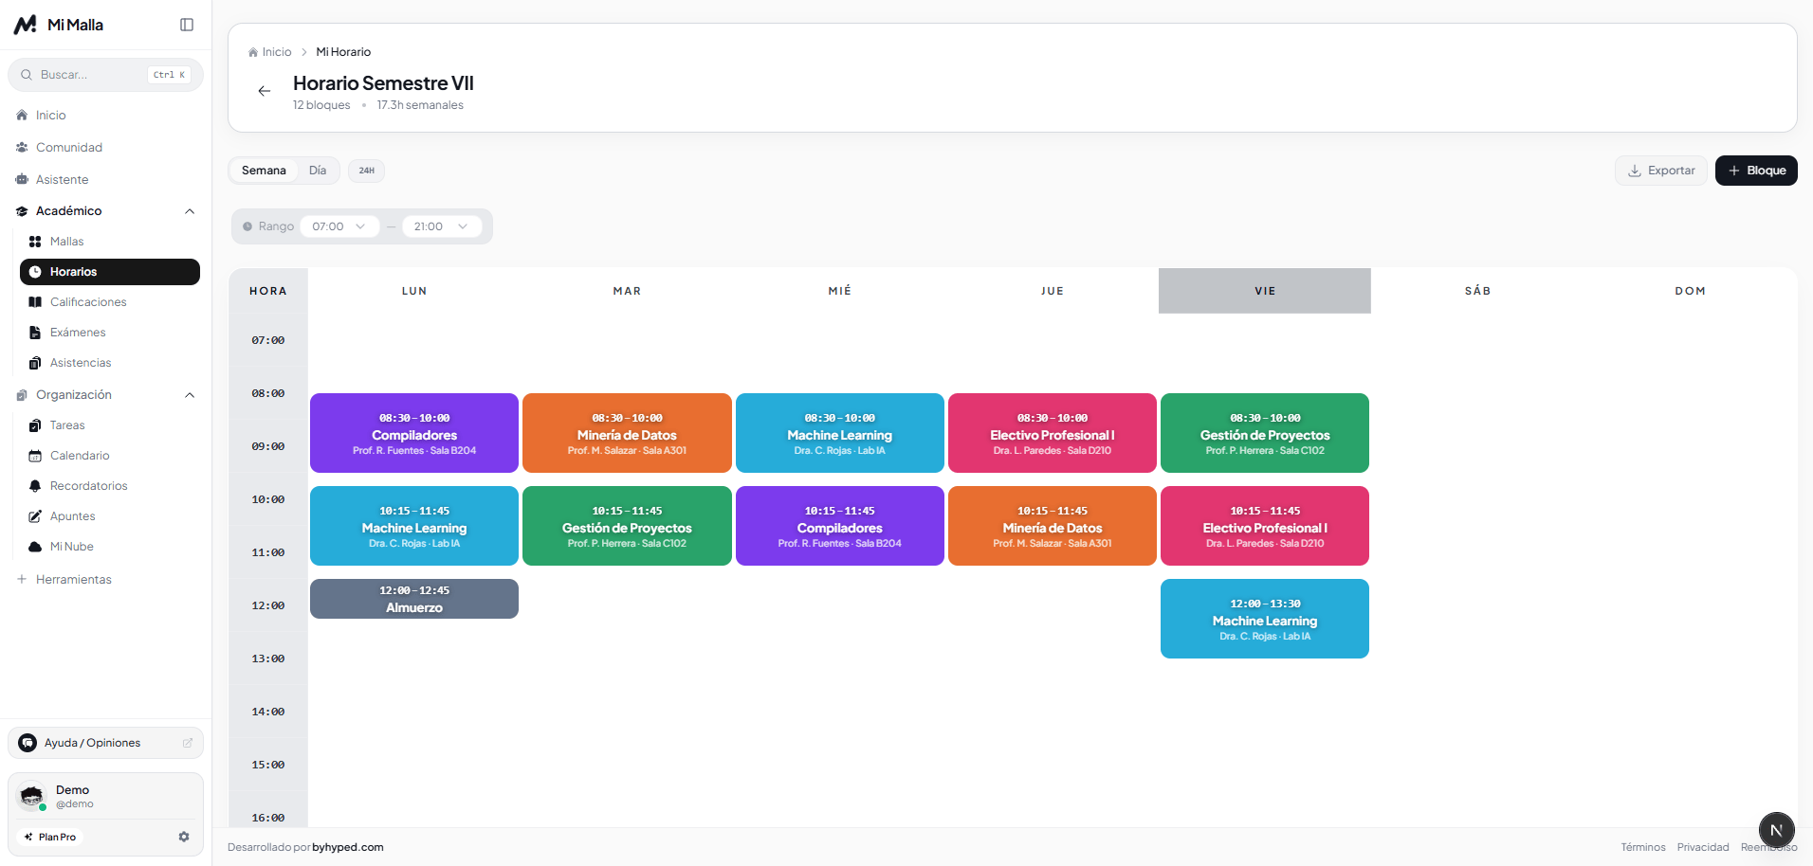1813x866 pixels.
Task: Switch to Día view
Action: pos(318,171)
